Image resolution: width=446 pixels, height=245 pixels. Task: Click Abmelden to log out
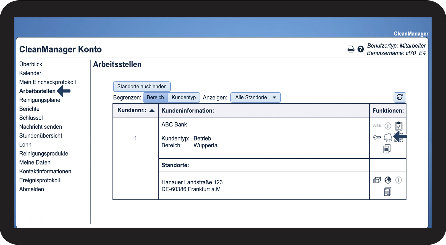[32, 189]
